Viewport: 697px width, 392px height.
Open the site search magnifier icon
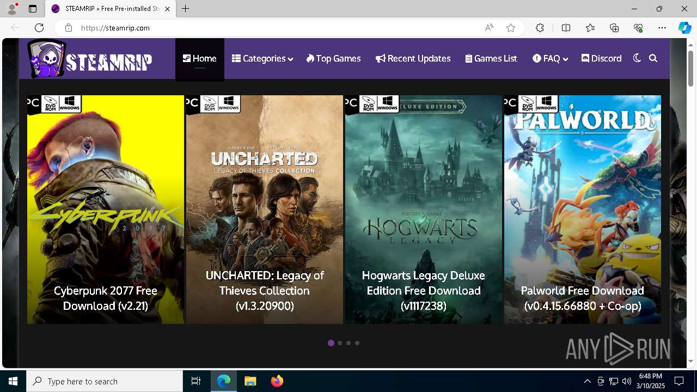653,58
